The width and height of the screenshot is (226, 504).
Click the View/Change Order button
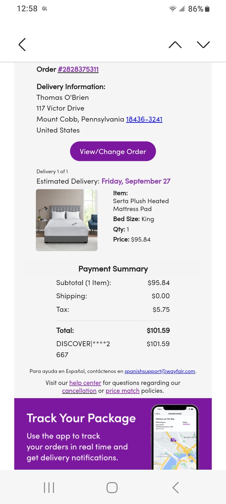pyautogui.click(x=113, y=151)
